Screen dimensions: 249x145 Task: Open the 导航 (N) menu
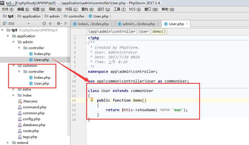tap(55, 9)
